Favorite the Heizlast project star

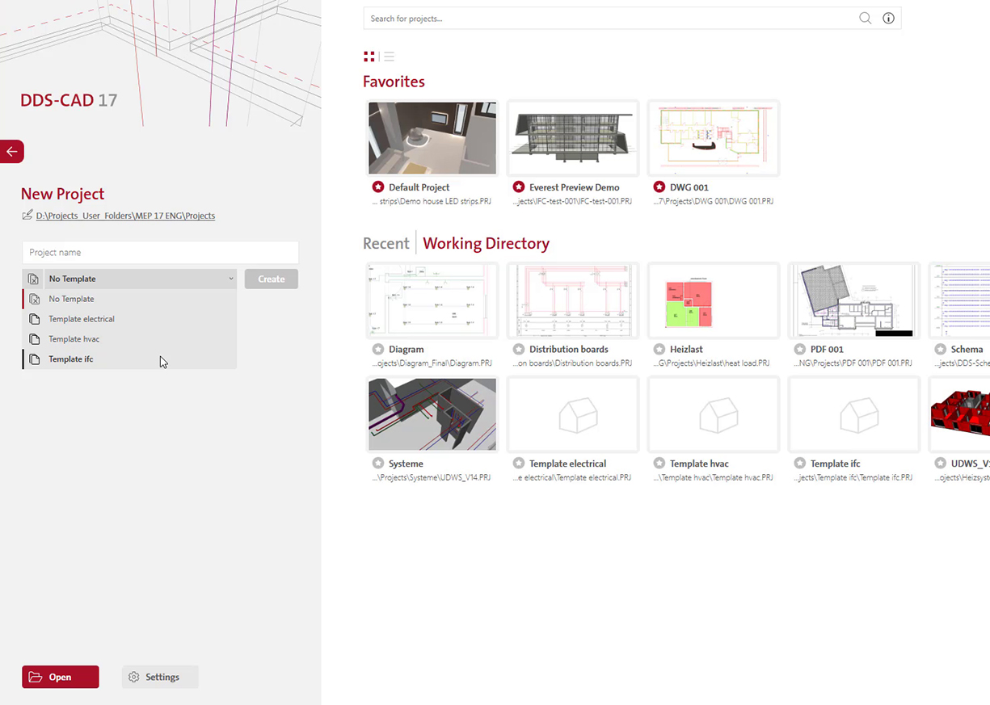pyautogui.click(x=659, y=350)
